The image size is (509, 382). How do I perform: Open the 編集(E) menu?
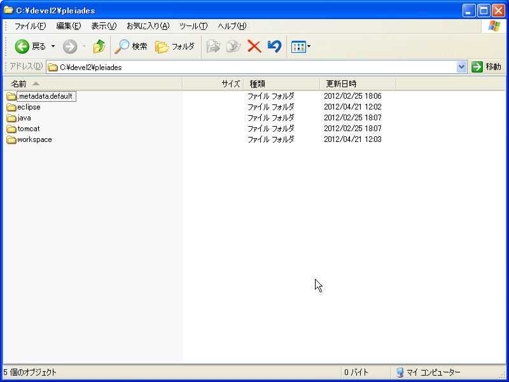pyautogui.click(x=69, y=26)
